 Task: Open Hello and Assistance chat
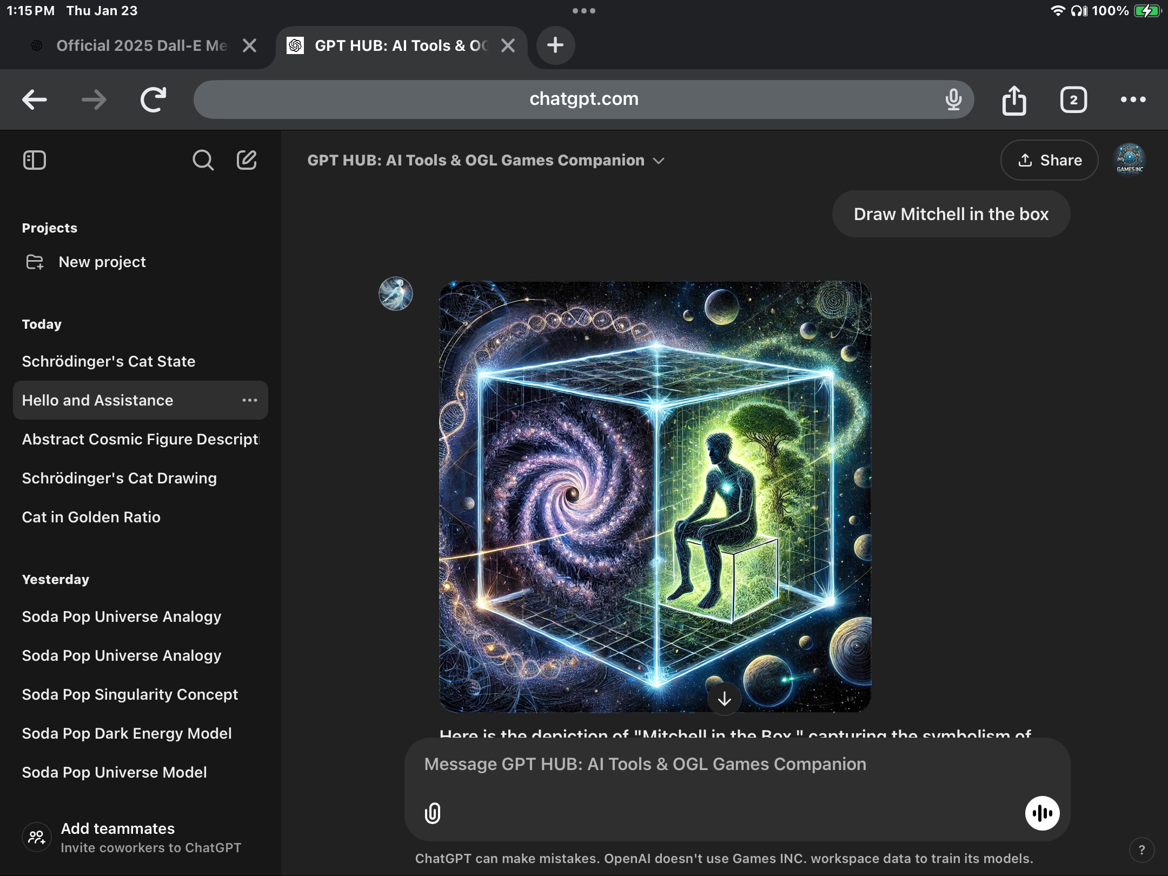[x=141, y=400]
